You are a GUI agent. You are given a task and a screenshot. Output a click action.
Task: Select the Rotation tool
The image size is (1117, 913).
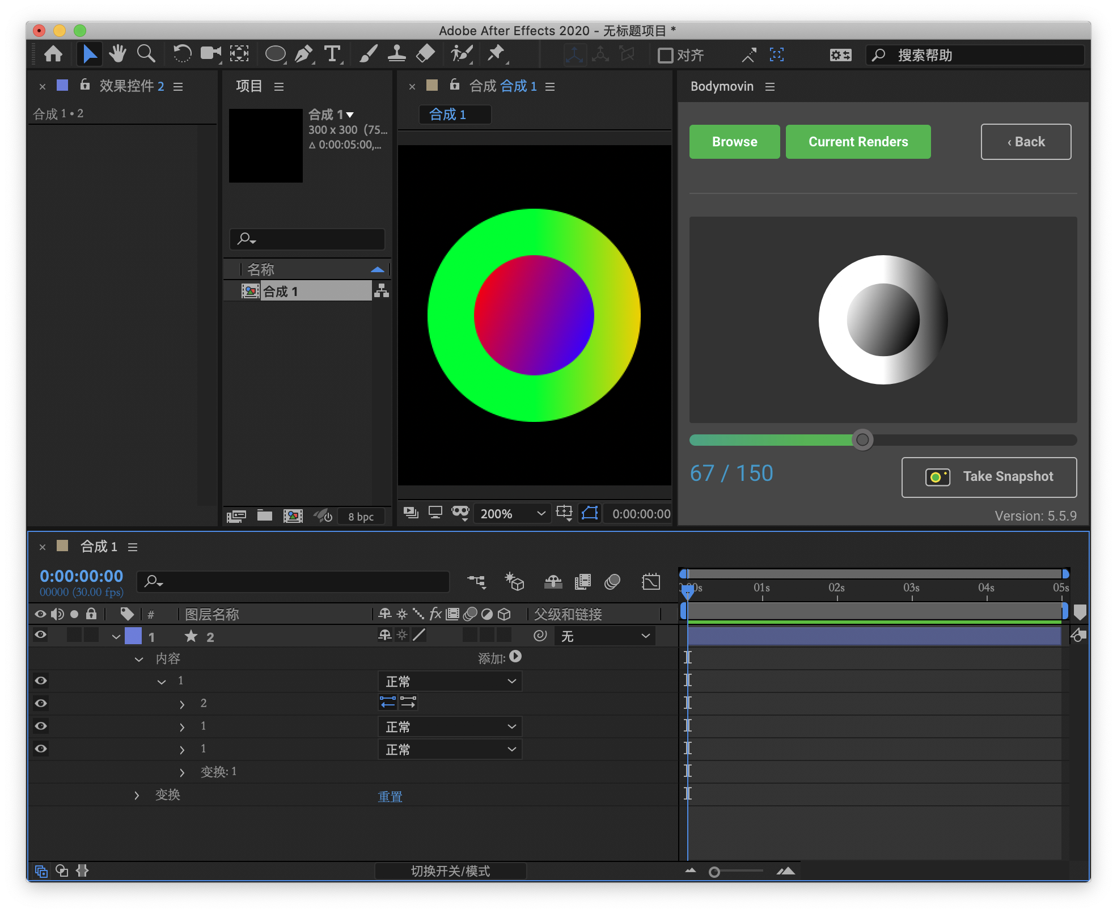pyautogui.click(x=181, y=54)
